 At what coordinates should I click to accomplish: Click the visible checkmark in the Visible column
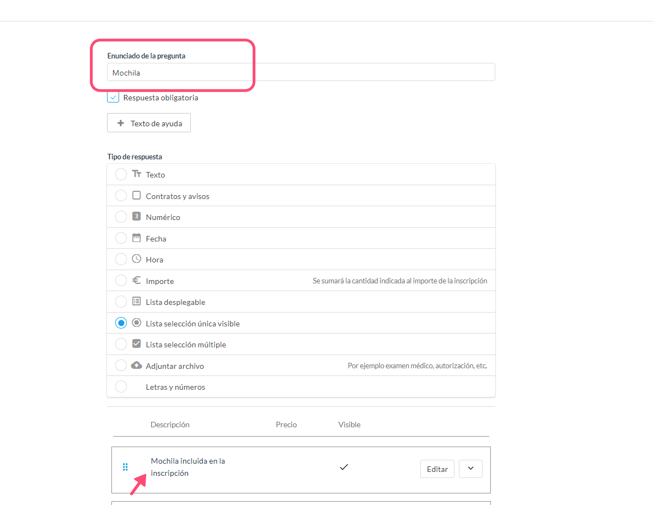pos(344,468)
